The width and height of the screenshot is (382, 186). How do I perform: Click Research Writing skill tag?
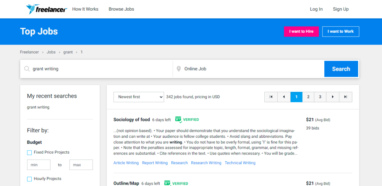coord(206,163)
